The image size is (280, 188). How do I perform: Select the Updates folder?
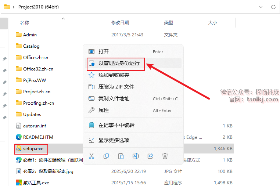coord(28,114)
